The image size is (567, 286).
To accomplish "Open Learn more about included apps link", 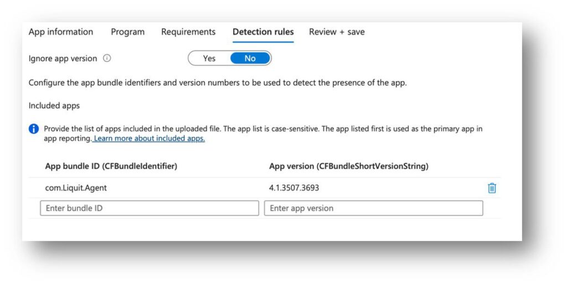I will click(x=149, y=139).
